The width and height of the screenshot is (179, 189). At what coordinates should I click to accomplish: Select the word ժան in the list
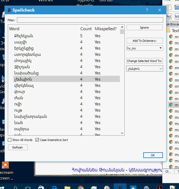coord(19,98)
